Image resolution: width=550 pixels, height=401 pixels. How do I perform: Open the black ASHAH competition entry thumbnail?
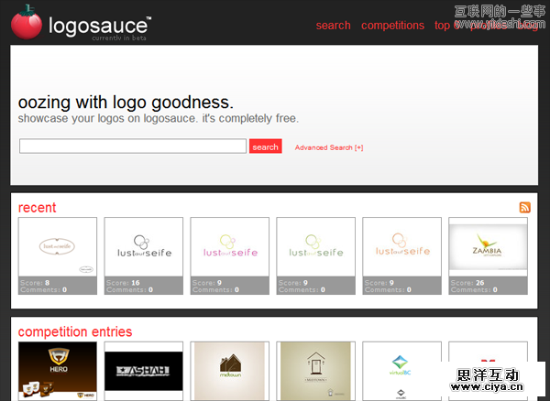coord(144,371)
